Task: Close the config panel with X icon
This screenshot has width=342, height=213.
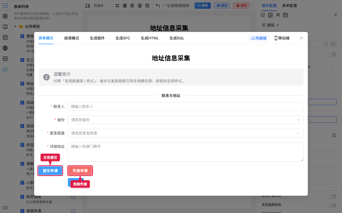Action: tap(336, 15)
